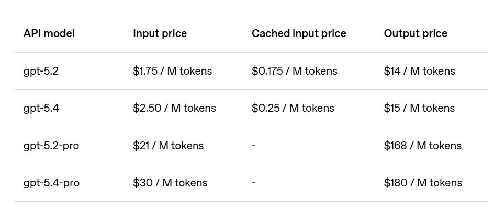Click the $15 / M tokens output price
The width and height of the screenshot is (494, 214).
click(419, 108)
